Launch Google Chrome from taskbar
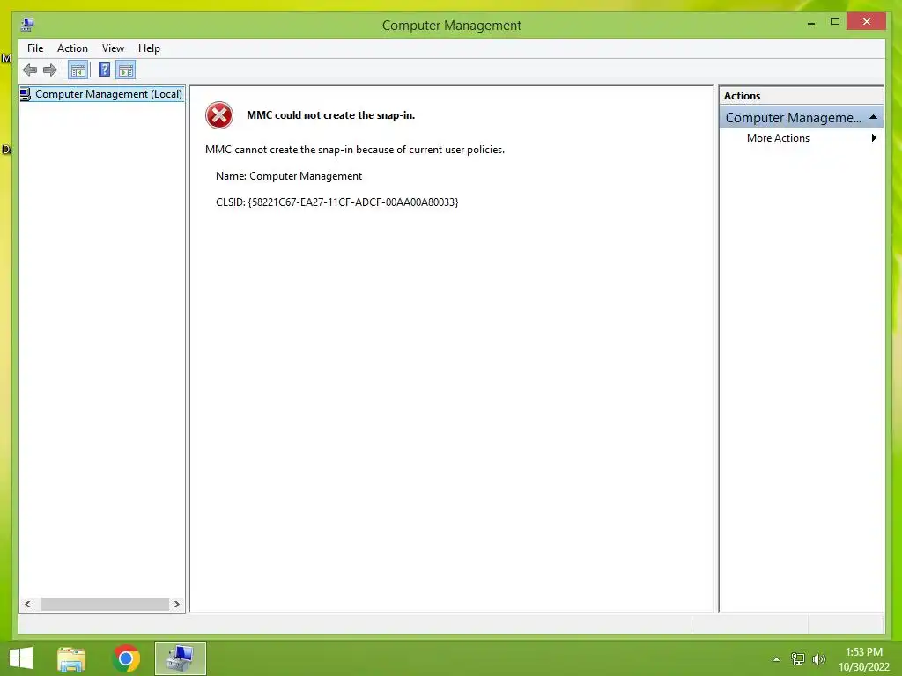Image resolution: width=902 pixels, height=676 pixels. coord(126,658)
